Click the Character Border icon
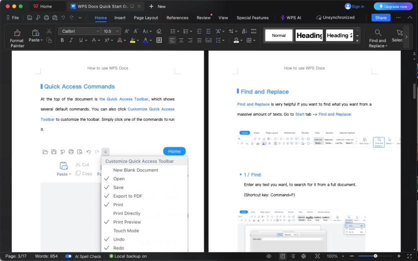Image resolution: width=418 pixels, height=261 pixels. (x=159, y=40)
